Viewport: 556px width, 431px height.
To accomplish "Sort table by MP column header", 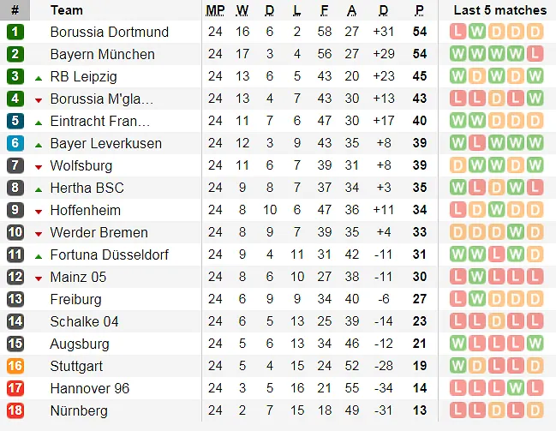I will [x=215, y=10].
